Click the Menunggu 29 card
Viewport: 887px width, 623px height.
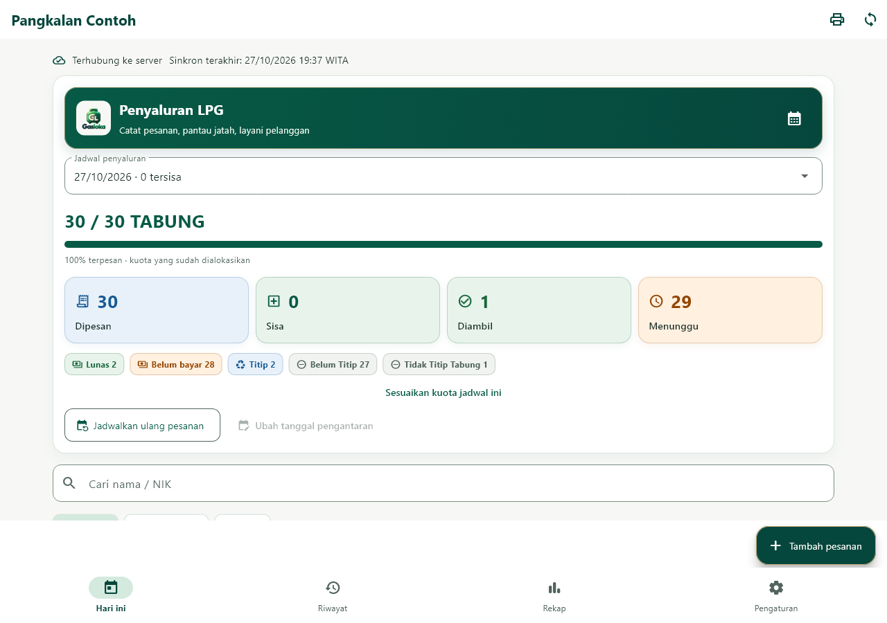point(730,310)
